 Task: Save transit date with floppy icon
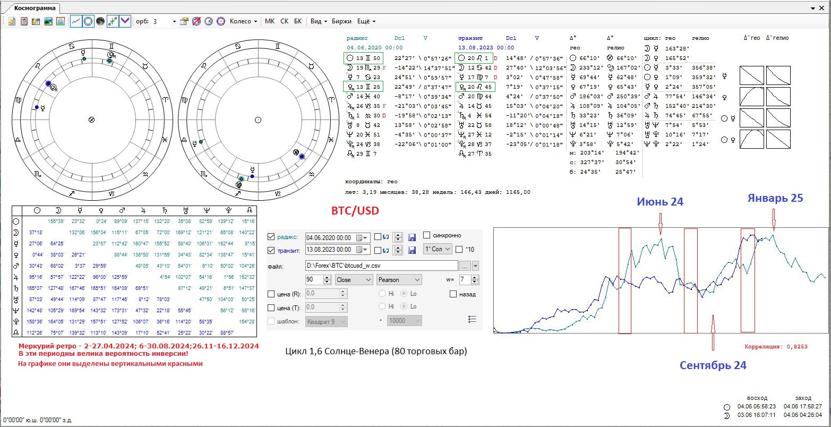click(x=412, y=250)
